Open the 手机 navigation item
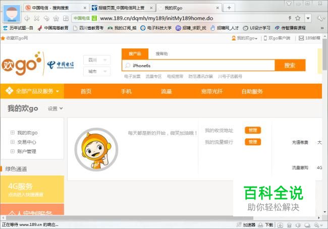Image resolution: width=328 pixels, height=229 pixels. point(126,91)
